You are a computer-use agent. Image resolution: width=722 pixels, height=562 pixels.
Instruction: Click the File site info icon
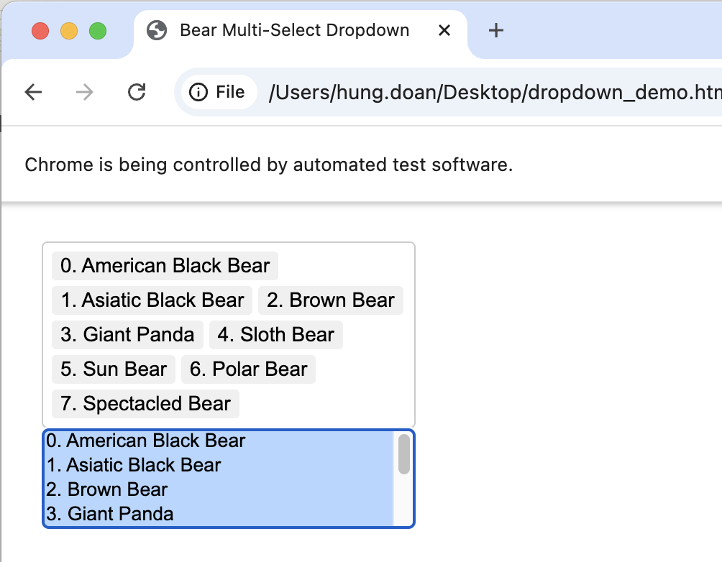click(198, 92)
